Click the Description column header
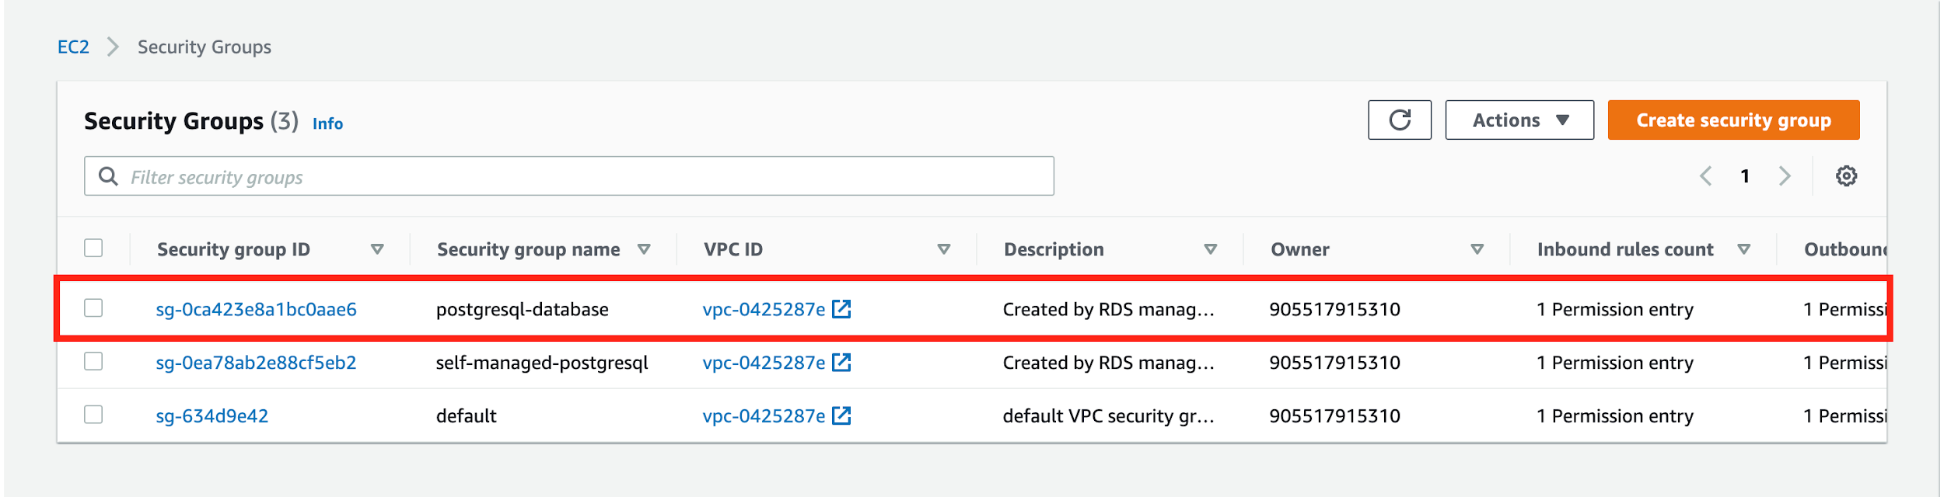The image size is (1944, 497). [1054, 249]
